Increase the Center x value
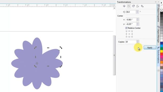This screenshot has width=163, height=92. point(138,19)
